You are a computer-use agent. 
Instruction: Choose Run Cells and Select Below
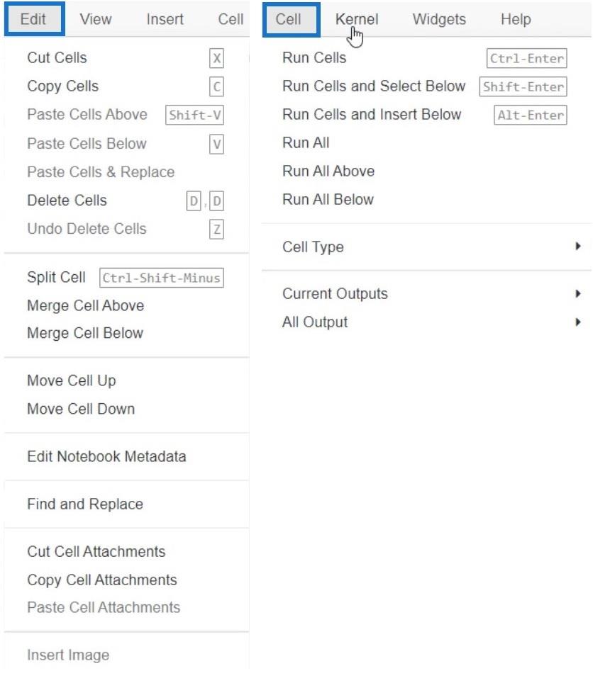tap(426, 86)
